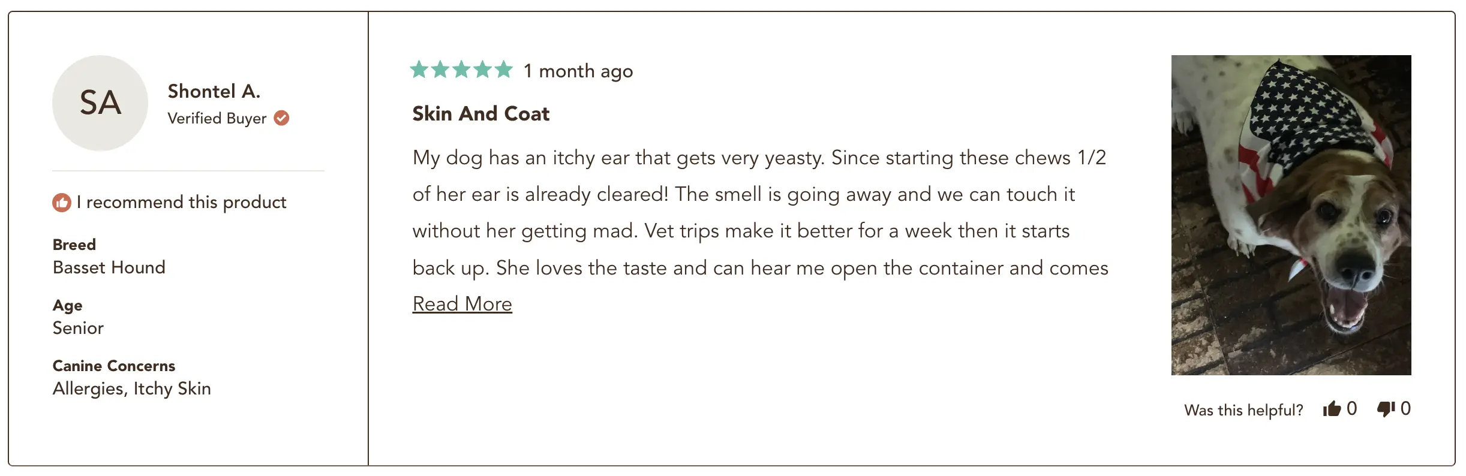1466x476 pixels.
Task: Click the first rating star
Action: click(419, 70)
